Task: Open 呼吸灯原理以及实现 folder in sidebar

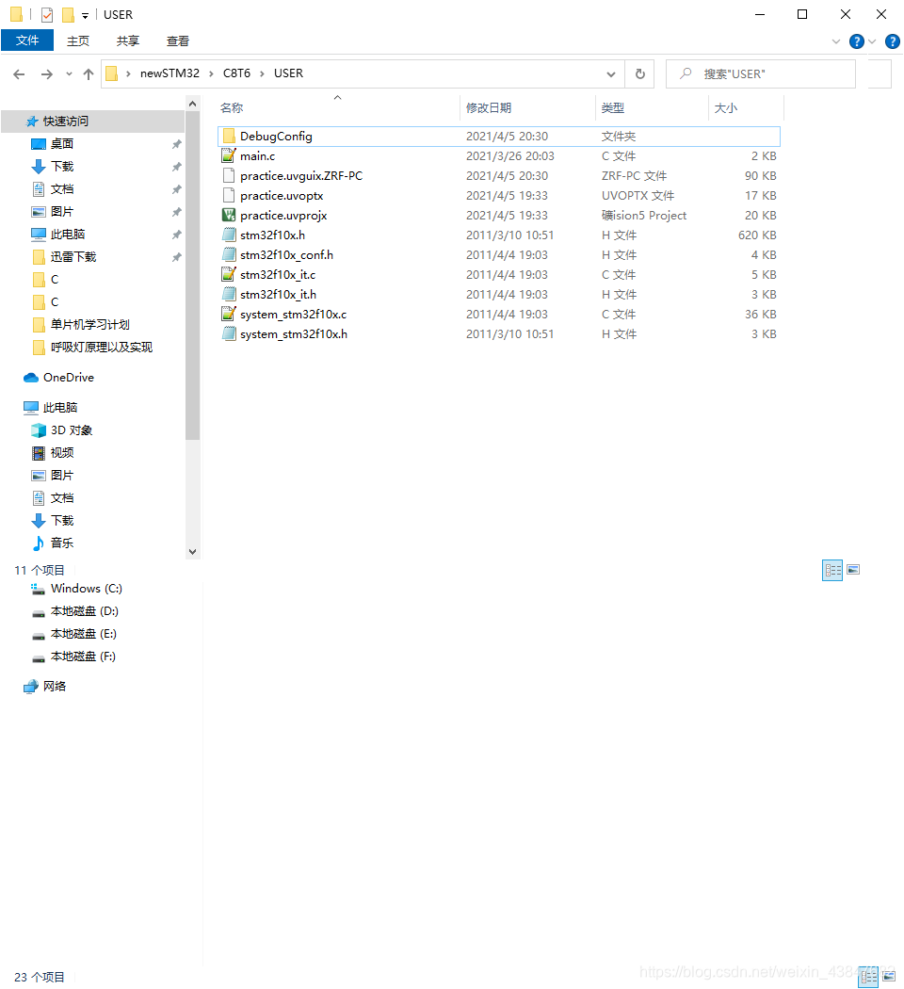Action: (101, 348)
